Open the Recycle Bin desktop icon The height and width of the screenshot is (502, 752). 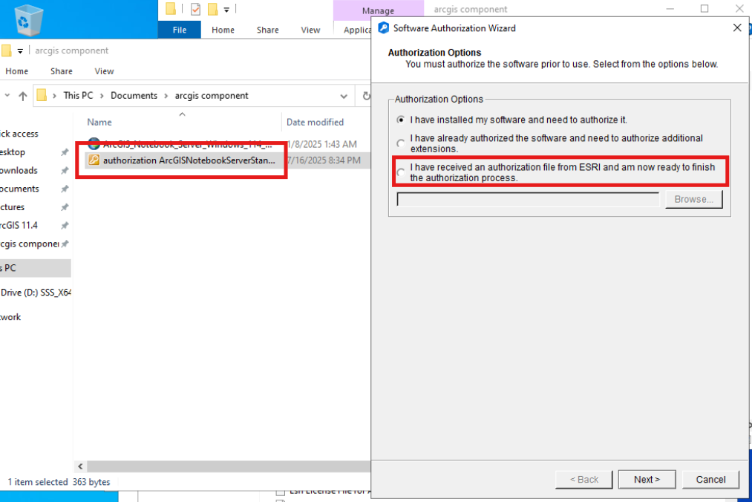(x=28, y=20)
